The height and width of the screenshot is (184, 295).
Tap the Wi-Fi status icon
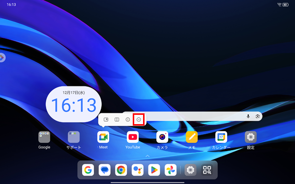click(x=279, y=4)
